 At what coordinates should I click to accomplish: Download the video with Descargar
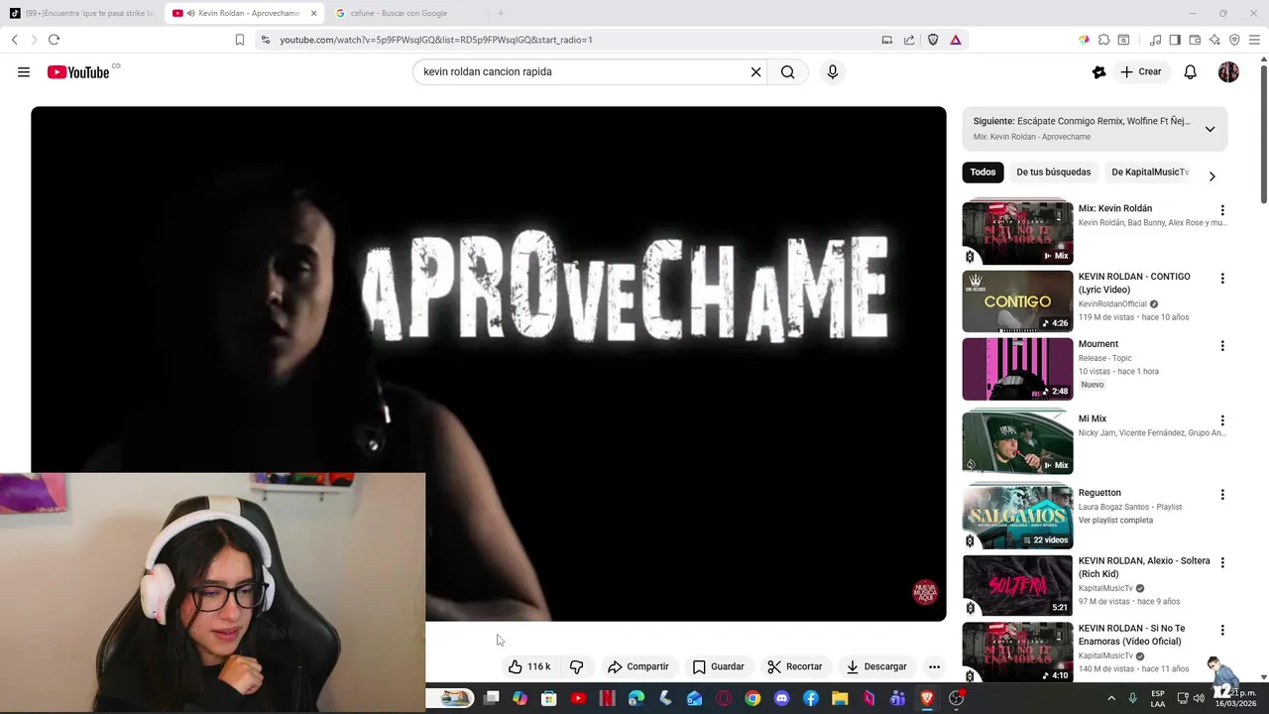coord(876,666)
